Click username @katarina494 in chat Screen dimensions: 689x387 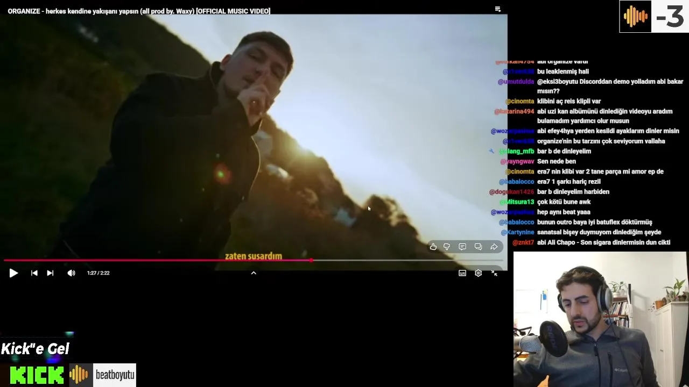click(x=514, y=112)
